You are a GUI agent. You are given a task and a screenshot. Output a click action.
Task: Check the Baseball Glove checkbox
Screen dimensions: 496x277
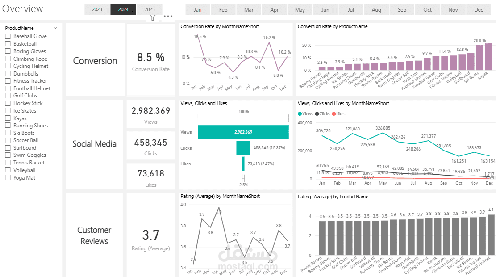coord(8,36)
